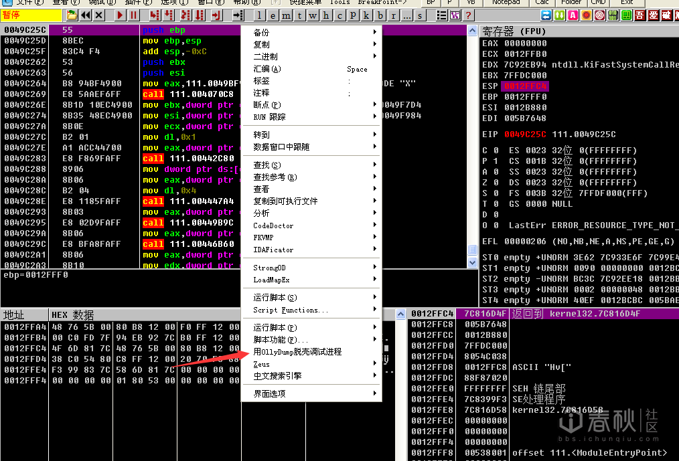Viewport: 679px width, 461px height.
Task: Open the Call stack via the K button
Action: pos(366,15)
